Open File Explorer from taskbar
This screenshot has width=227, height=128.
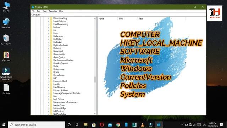(x=85, y=125)
